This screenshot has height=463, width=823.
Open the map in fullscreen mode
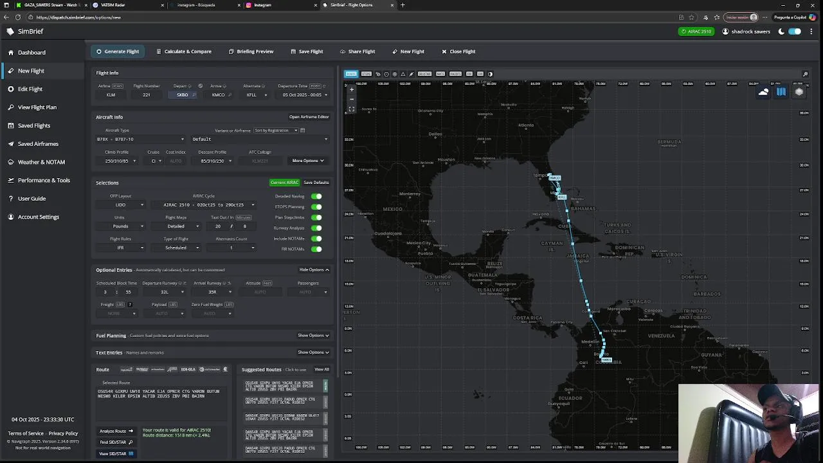click(x=351, y=109)
